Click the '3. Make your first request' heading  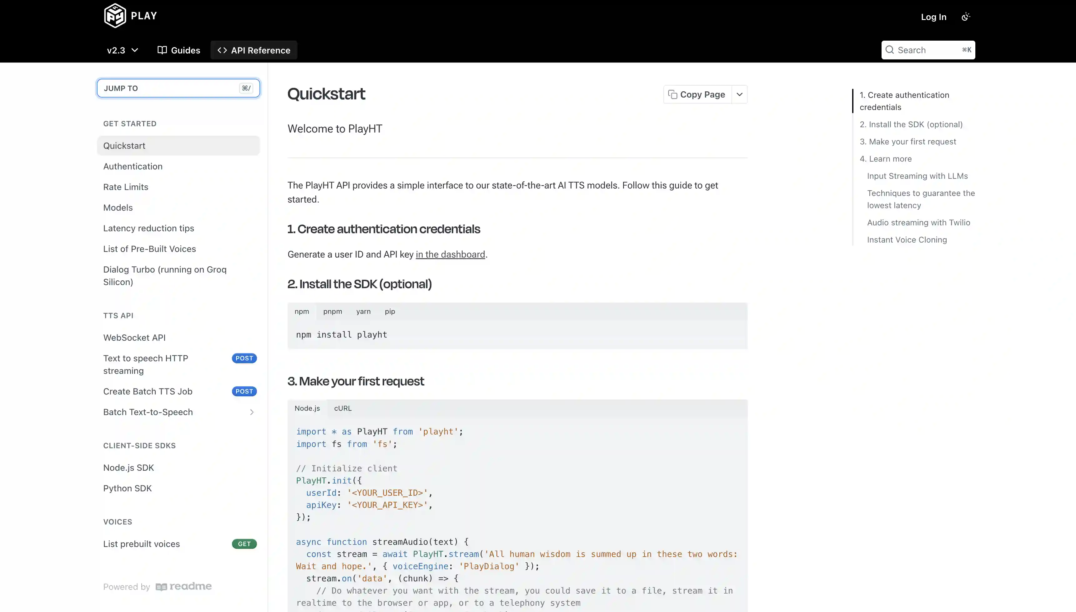pyautogui.click(x=355, y=381)
